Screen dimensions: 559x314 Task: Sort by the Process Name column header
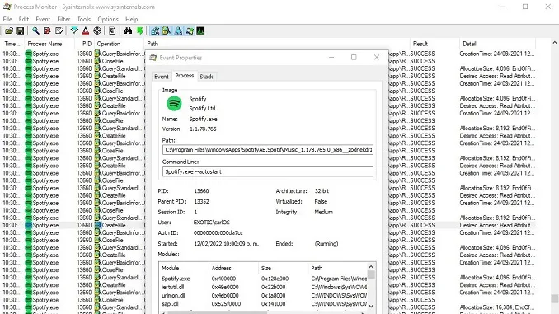[49, 44]
